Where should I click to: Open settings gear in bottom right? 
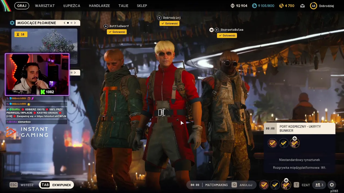click(x=332, y=185)
